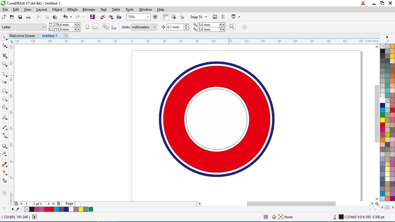Click the Publish to PDF icon
The width and height of the screenshot is (395, 222).
click(119, 17)
